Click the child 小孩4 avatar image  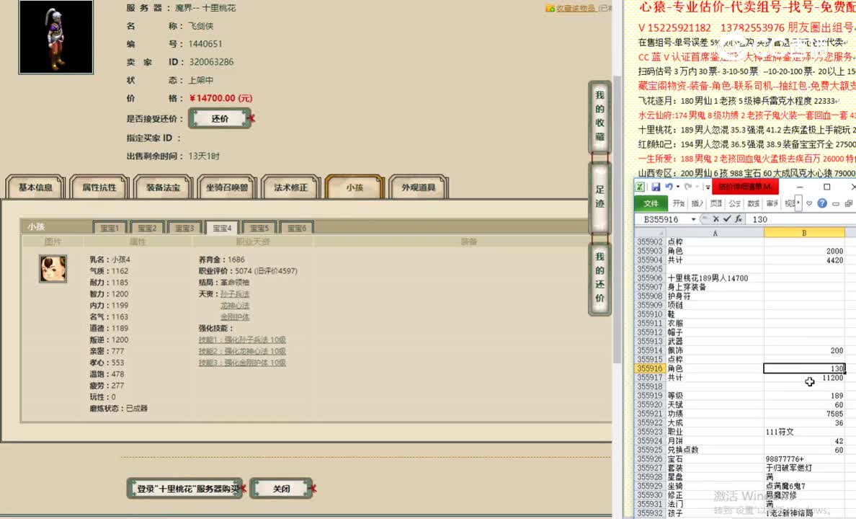tap(53, 269)
